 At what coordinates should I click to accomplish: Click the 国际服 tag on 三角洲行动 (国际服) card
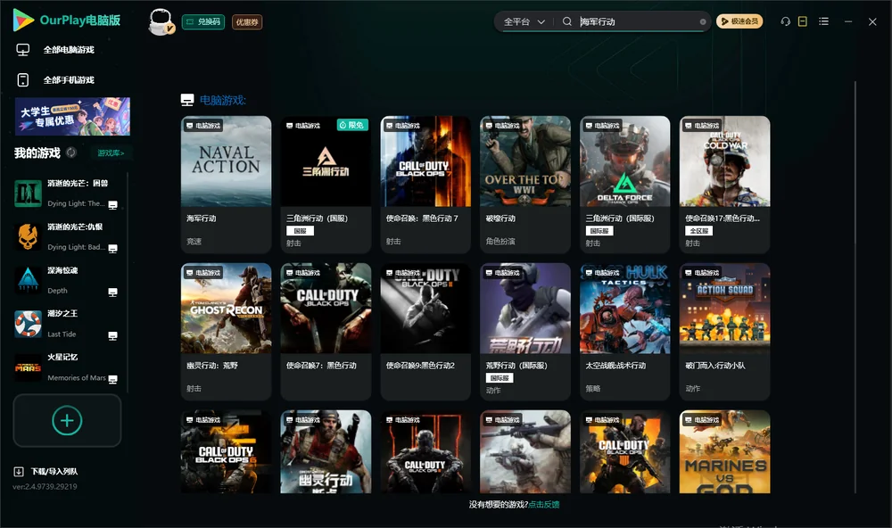coord(599,231)
